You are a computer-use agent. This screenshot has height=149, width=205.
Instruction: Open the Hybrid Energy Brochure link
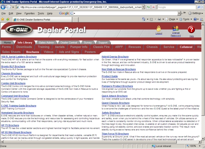coord(115,57)
